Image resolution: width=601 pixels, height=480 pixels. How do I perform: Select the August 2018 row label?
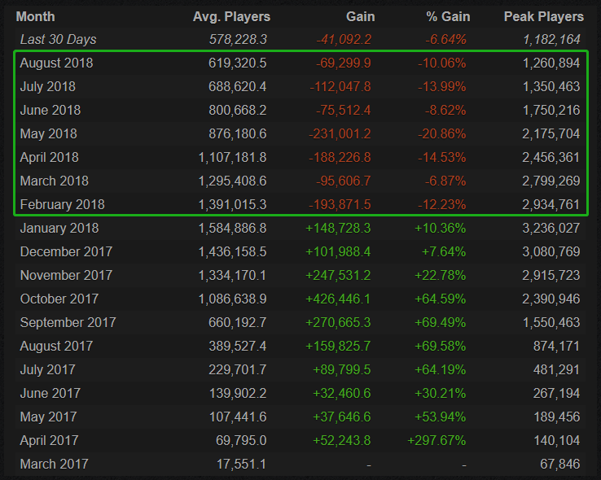pyautogui.click(x=56, y=63)
